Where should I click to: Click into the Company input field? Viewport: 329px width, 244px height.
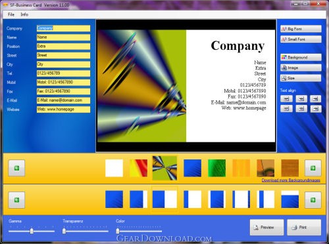pyautogui.click(x=63, y=28)
